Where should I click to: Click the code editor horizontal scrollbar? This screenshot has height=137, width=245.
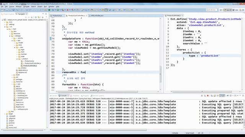[x=98, y=92]
